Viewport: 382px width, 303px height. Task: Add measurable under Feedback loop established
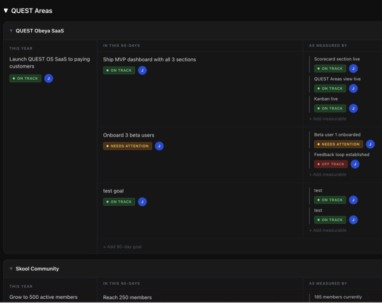328,174
